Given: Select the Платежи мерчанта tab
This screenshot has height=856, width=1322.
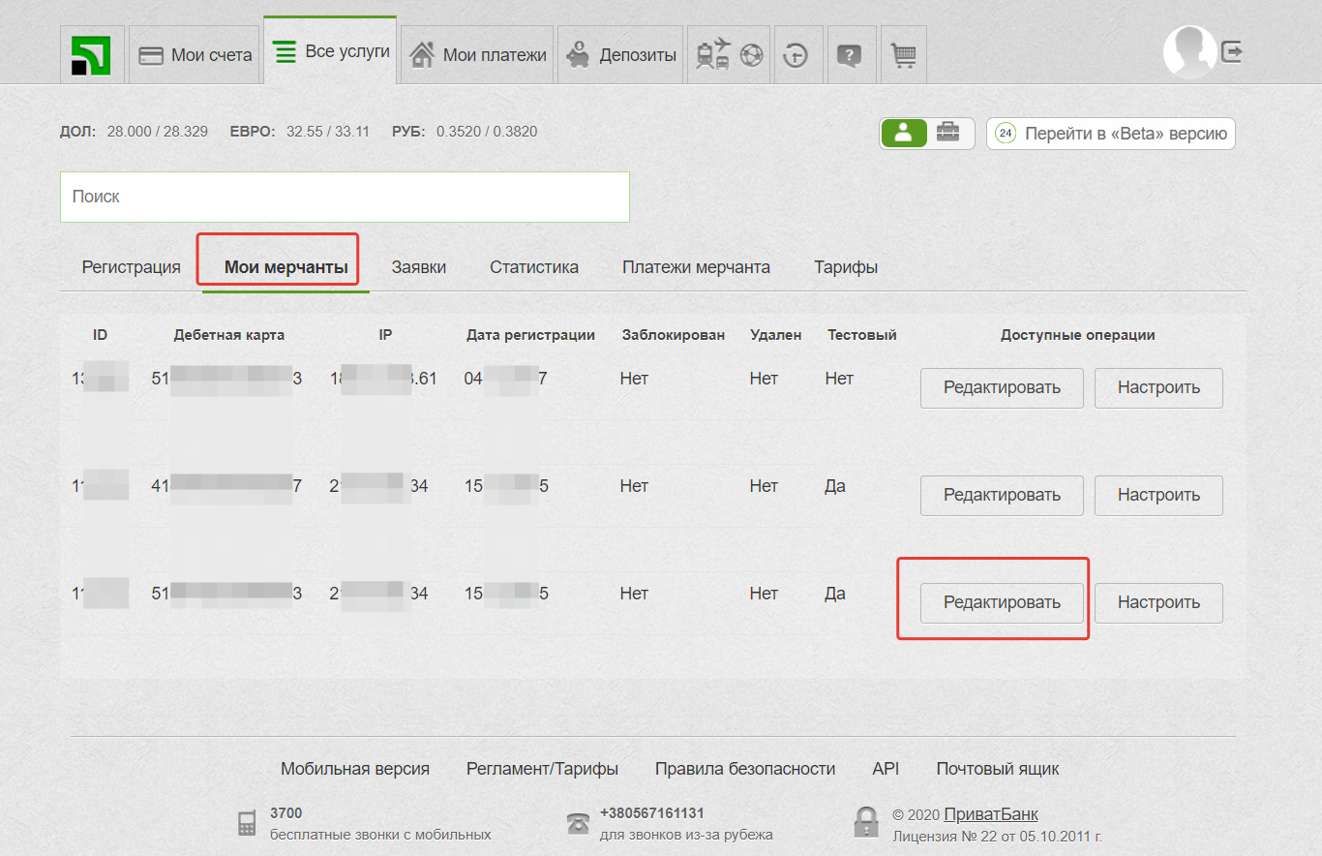Looking at the screenshot, I should (696, 267).
